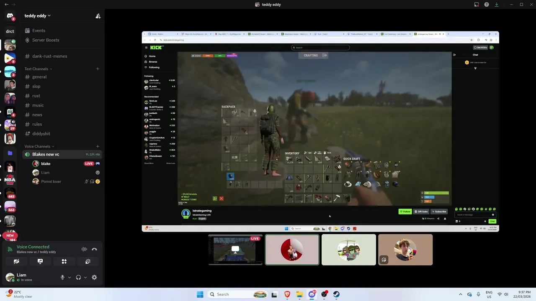Click the voice connection signal icon
536x301 pixels.
click(x=10, y=249)
